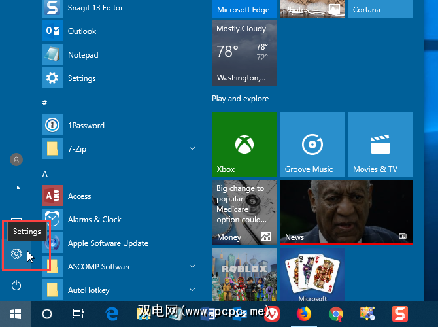The width and height of the screenshot is (438, 327).
Task: Expand the AutoHotkey folder chevron
Action: 192,290
